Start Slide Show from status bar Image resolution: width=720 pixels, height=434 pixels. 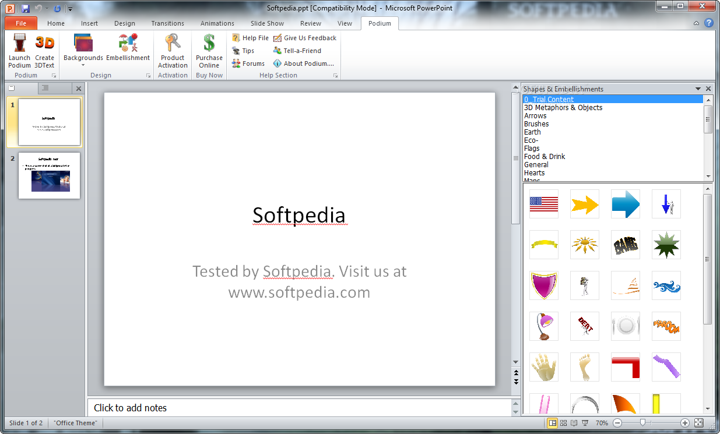tap(585, 423)
